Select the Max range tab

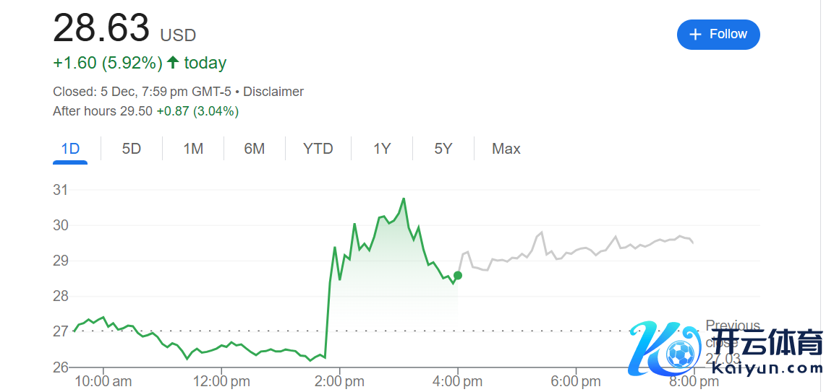coord(506,149)
